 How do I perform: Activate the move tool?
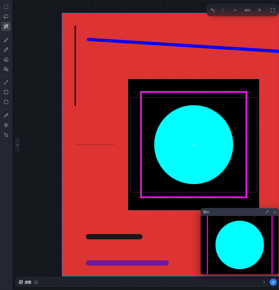6,125
